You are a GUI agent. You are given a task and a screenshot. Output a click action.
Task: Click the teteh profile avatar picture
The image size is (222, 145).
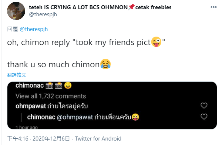pos(16,11)
